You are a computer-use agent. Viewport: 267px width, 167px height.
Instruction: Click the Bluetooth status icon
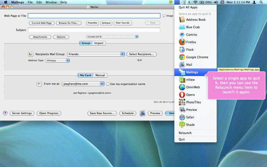[x=189, y=2]
